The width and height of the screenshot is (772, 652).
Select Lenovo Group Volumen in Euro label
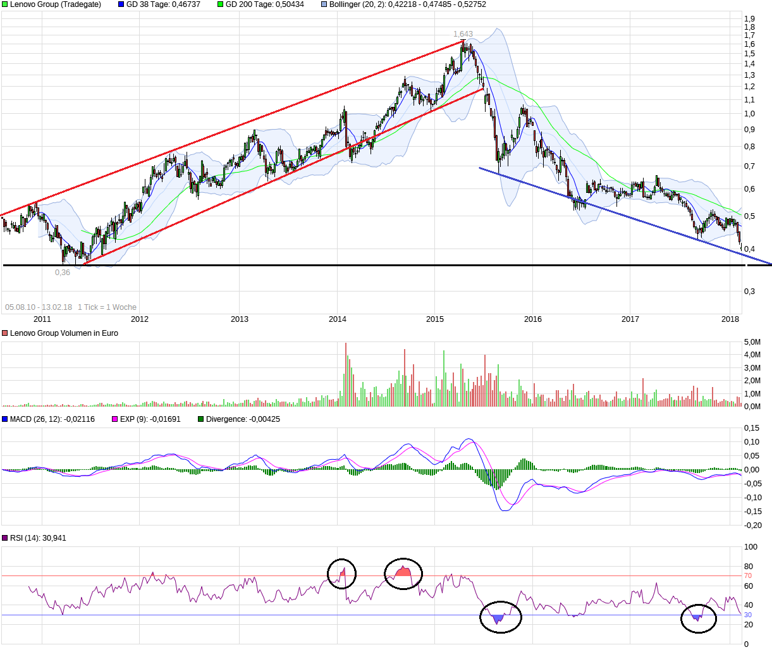pyautogui.click(x=64, y=333)
